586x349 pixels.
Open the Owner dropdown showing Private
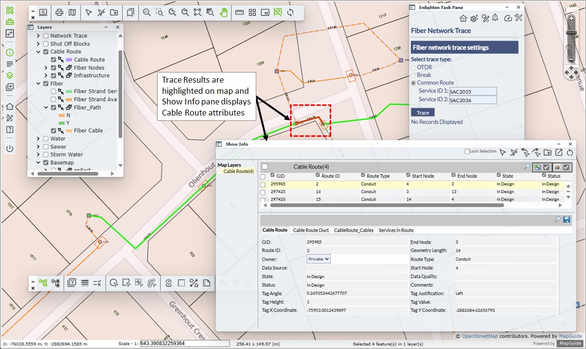pyautogui.click(x=319, y=259)
